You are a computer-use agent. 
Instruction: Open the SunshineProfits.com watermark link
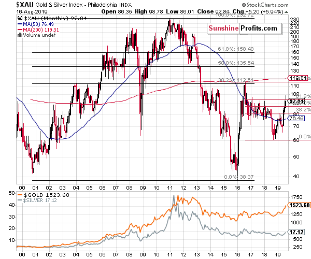coord(244,28)
